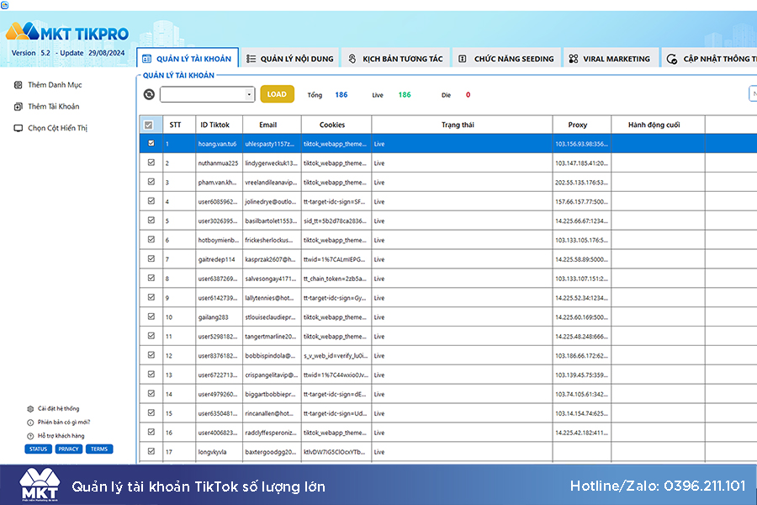This screenshot has width=757, height=505.
Task: Select cookie cell ttwid=1%7C44wxio0Jv
Action: pos(336,375)
